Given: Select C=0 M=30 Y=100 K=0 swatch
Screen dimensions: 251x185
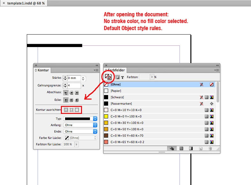Looking at the screenshot, I should [x=159, y=123].
